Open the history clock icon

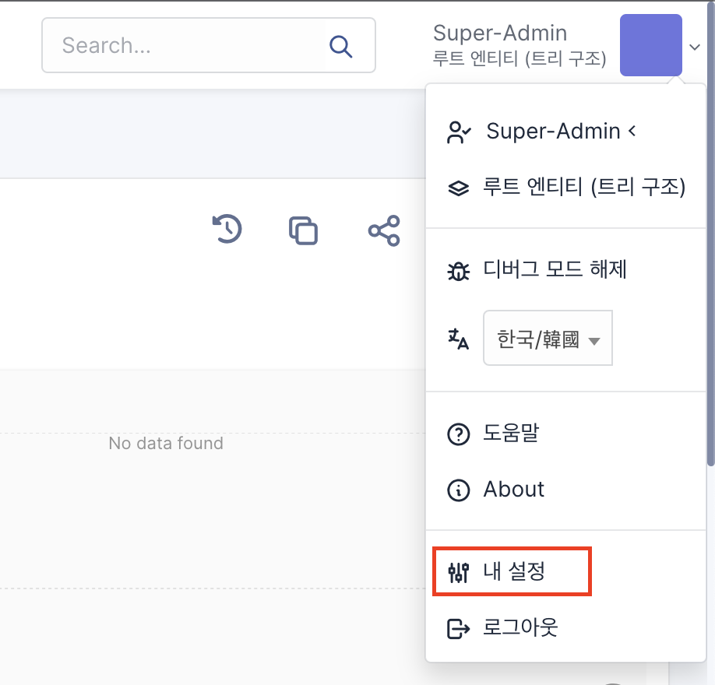click(x=227, y=229)
